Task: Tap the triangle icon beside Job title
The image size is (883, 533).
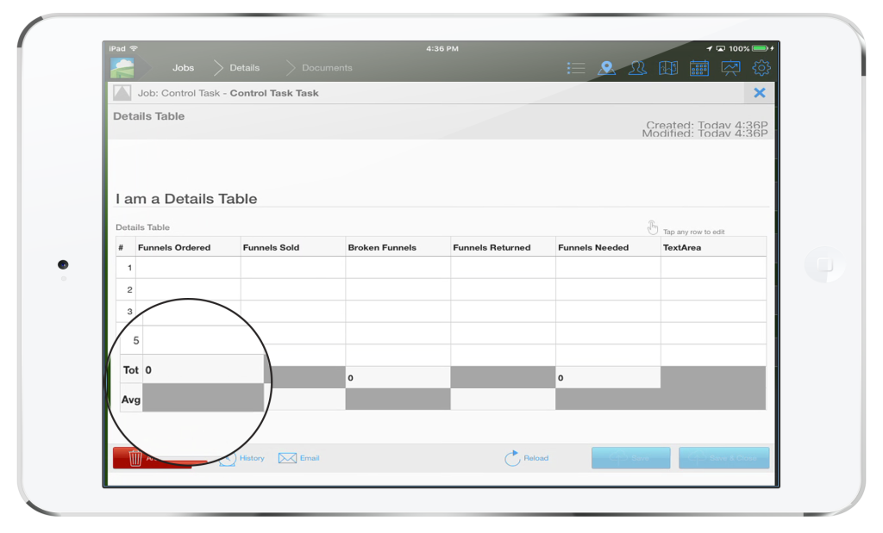Action: [122, 93]
